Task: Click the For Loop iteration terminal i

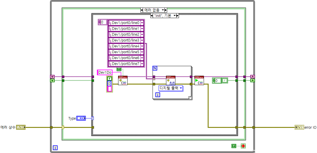Action: pos(158,95)
